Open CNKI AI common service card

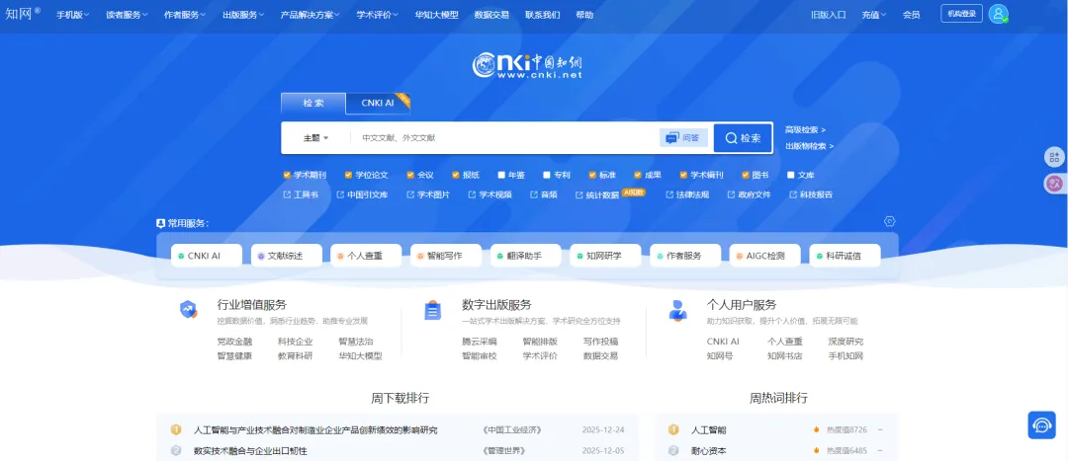click(206, 256)
